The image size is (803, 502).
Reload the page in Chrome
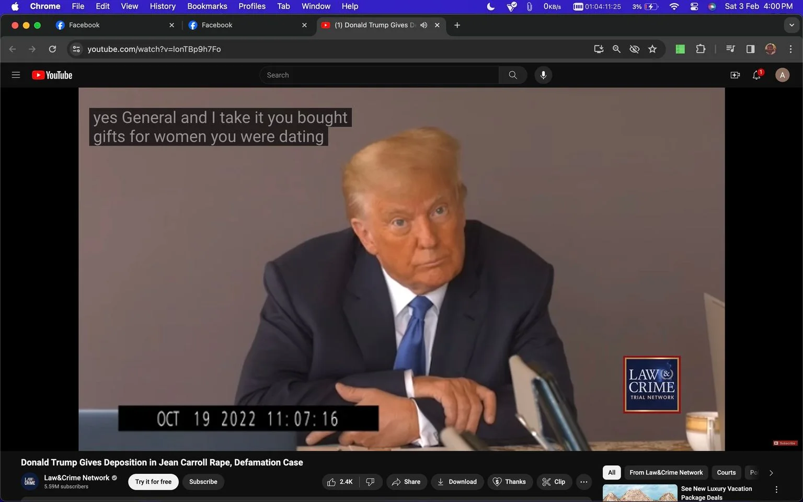coord(52,49)
